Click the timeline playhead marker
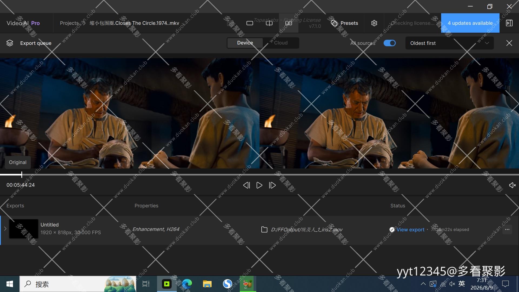Viewport: 519px width, 292px height. [22, 175]
